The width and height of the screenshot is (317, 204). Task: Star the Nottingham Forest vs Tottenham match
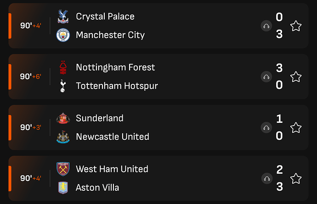coord(296,77)
